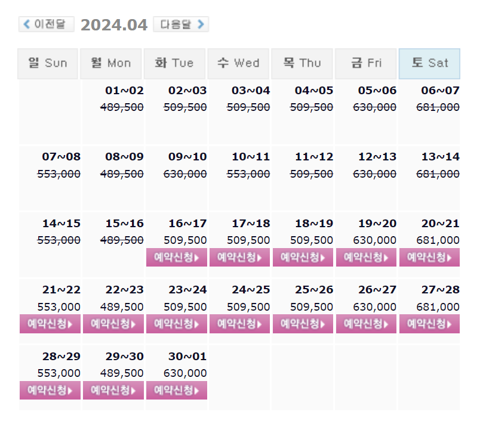Click date label 21~22
The height and width of the screenshot is (421, 486).
pyautogui.click(x=61, y=290)
